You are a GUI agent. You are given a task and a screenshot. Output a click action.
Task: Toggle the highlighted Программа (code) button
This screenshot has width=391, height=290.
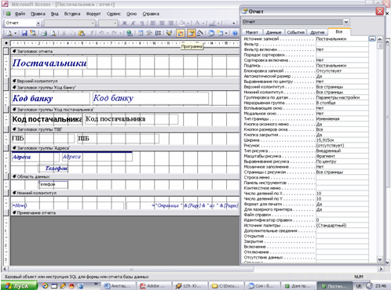[x=181, y=33]
